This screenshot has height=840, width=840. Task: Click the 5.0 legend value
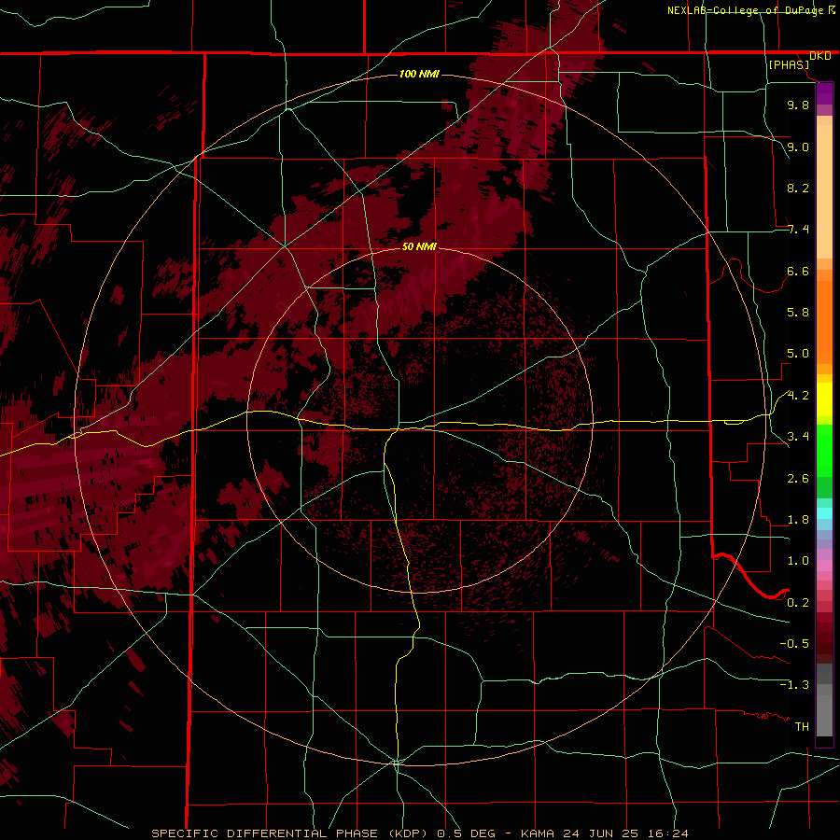click(798, 354)
